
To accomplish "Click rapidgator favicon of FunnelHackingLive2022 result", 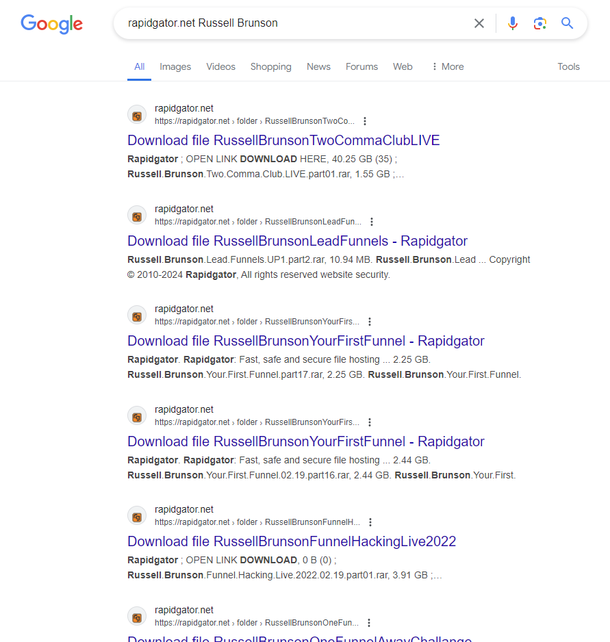I will [137, 516].
